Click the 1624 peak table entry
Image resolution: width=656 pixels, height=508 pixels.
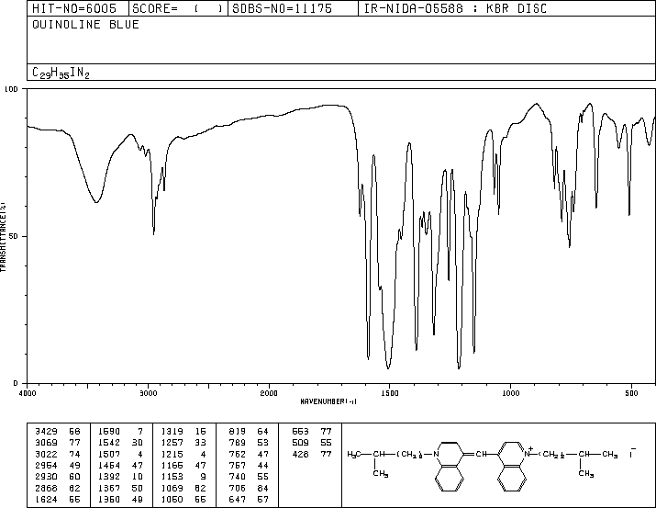click(58, 500)
